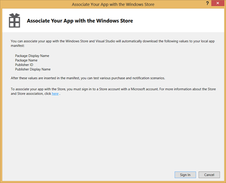The height and width of the screenshot is (183, 226).
Task: Select 'Publisher Display Name' text
Action: point(33,69)
